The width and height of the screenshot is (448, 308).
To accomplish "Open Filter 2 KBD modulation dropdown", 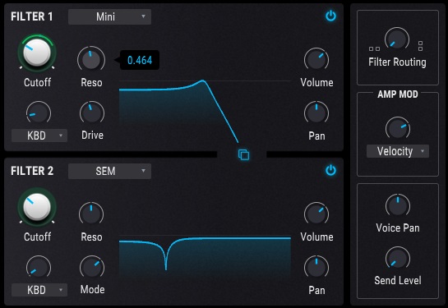I will [x=39, y=290].
